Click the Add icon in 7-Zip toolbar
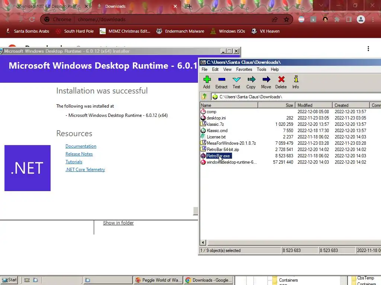The image size is (381, 285). pos(207,79)
